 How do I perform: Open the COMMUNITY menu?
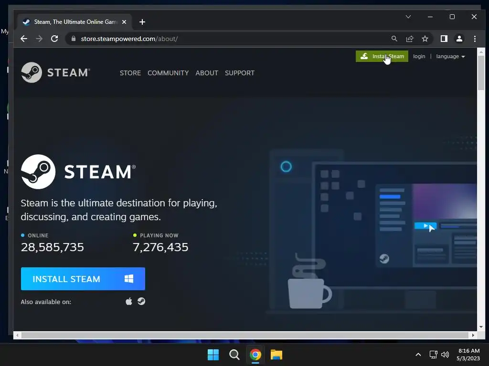(168, 73)
